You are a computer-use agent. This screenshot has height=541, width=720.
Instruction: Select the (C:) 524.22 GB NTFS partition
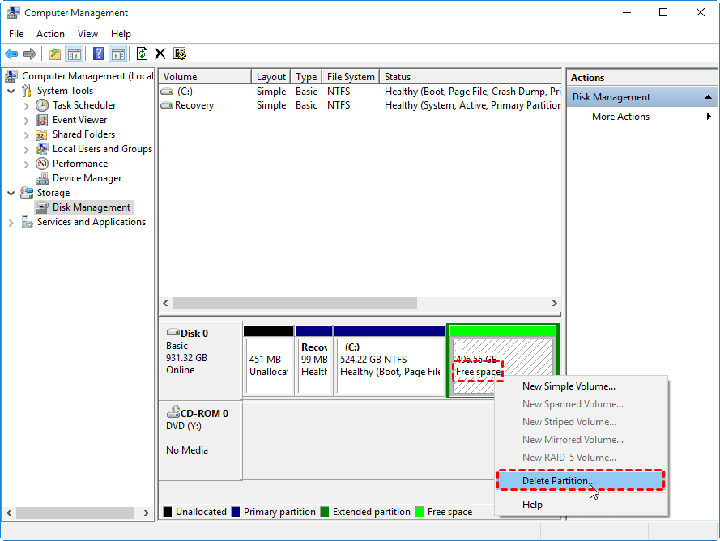point(390,360)
